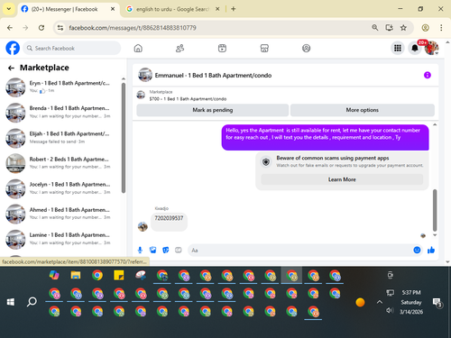Click Emmanuel's avatar in conversation header
This screenshot has width=451, height=338.
[x=145, y=75]
